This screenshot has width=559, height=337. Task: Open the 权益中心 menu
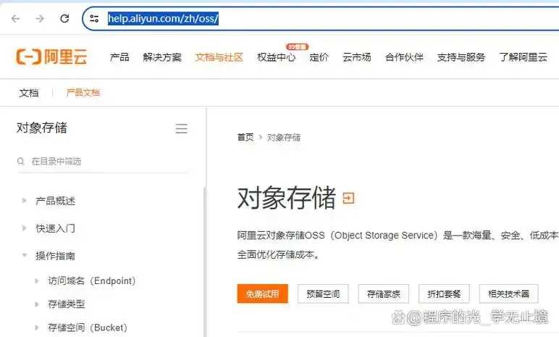(x=277, y=57)
